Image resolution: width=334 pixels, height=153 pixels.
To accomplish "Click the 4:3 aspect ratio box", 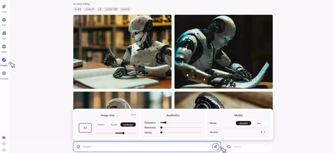I will (x=85, y=128).
